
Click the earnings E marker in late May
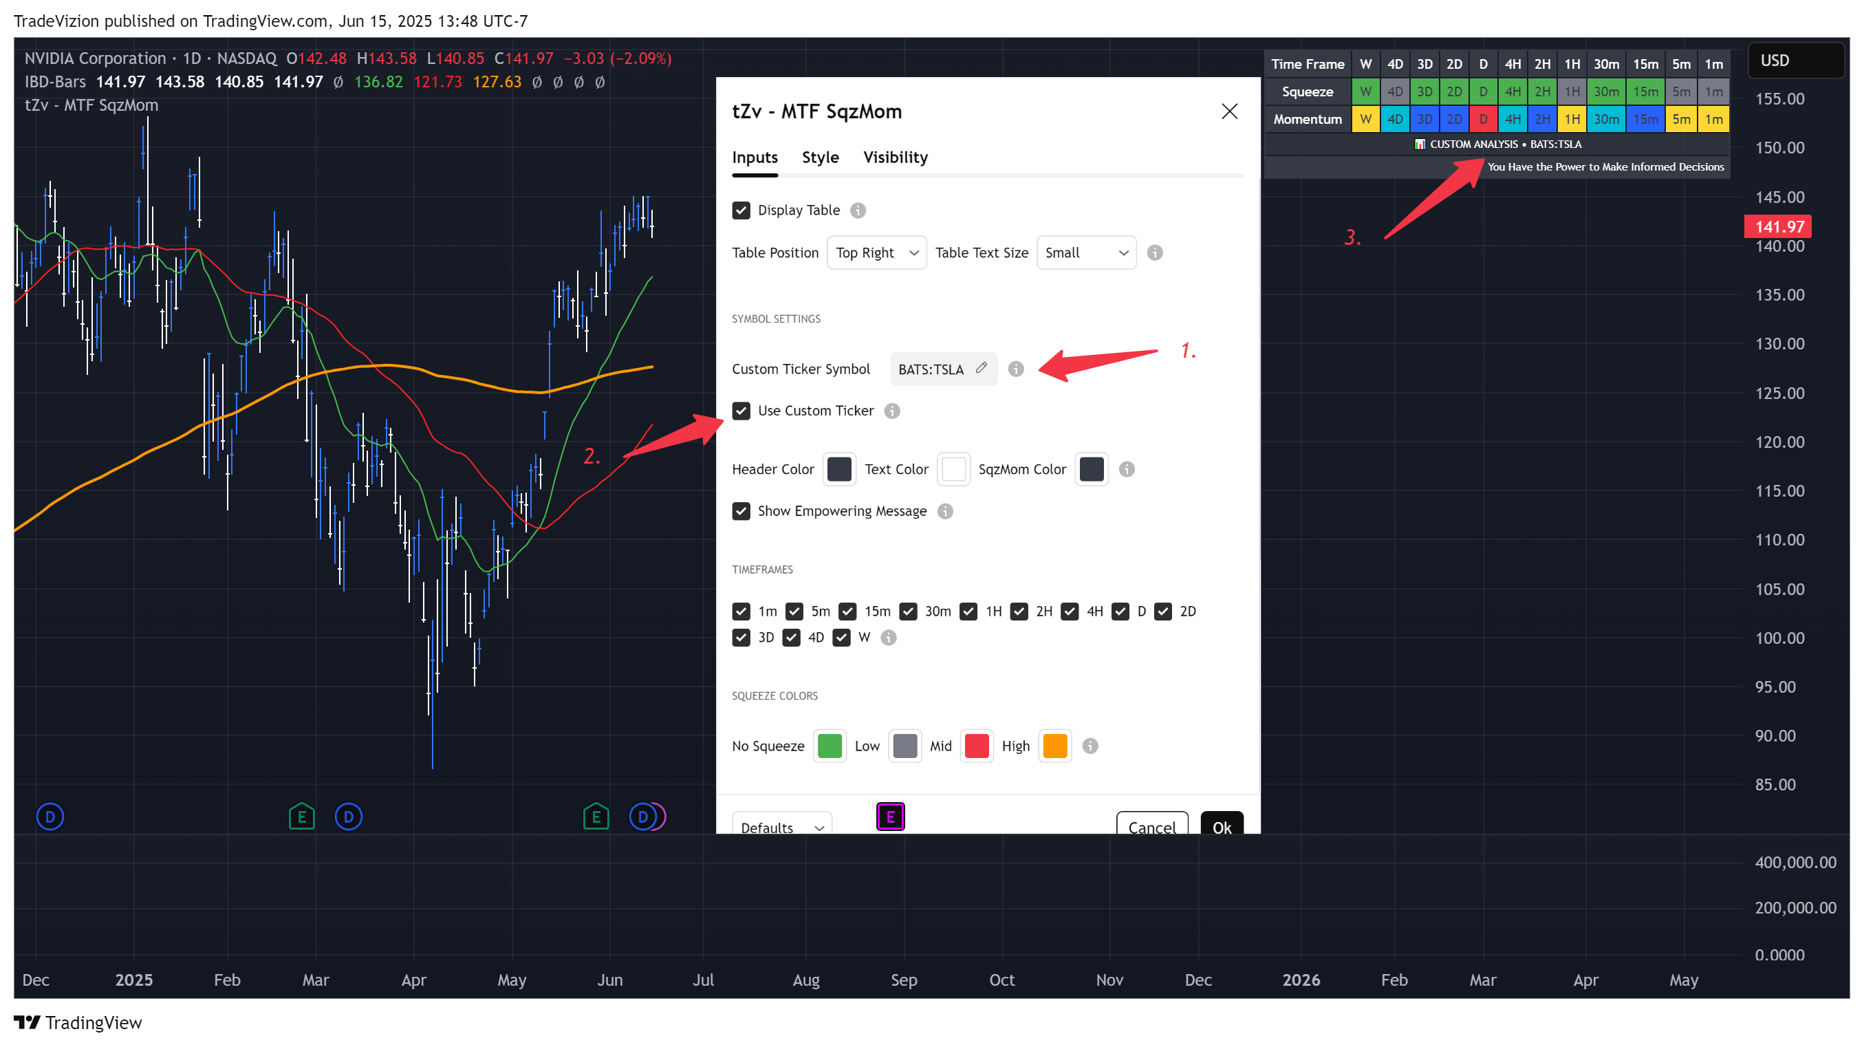click(596, 817)
